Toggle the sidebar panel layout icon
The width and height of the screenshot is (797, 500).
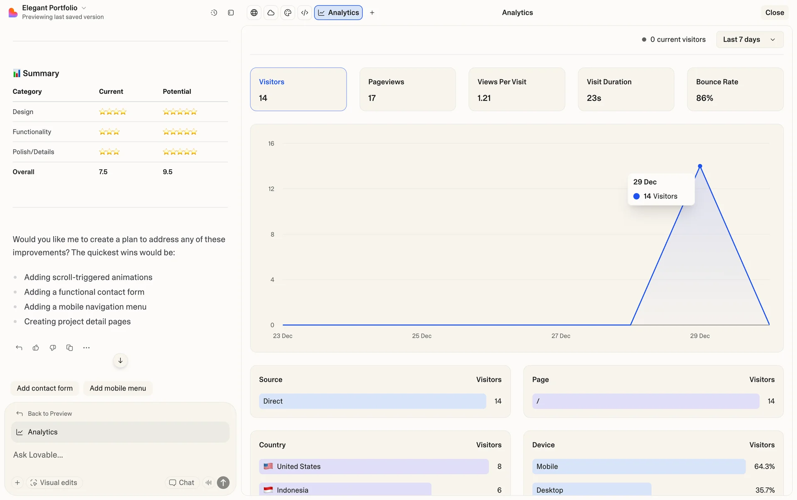(x=231, y=13)
